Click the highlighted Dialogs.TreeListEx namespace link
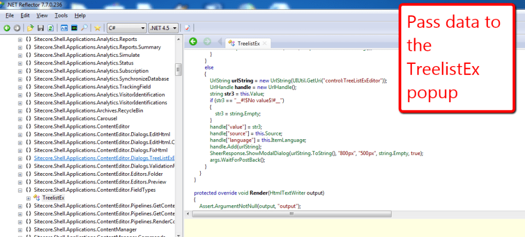Image resolution: width=525 pixels, height=237 pixels. (x=104, y=158)
